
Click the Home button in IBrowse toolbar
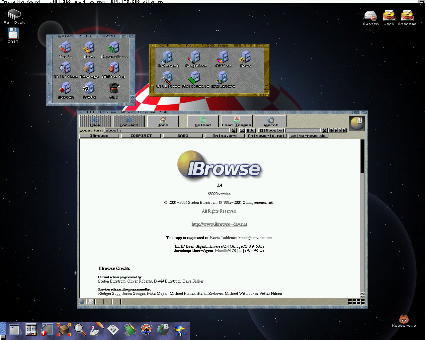[x=163, y=121]
